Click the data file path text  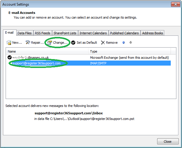point(84,119)
